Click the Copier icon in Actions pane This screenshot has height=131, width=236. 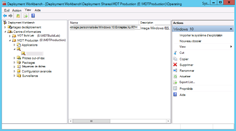click(x=175, y=59)
